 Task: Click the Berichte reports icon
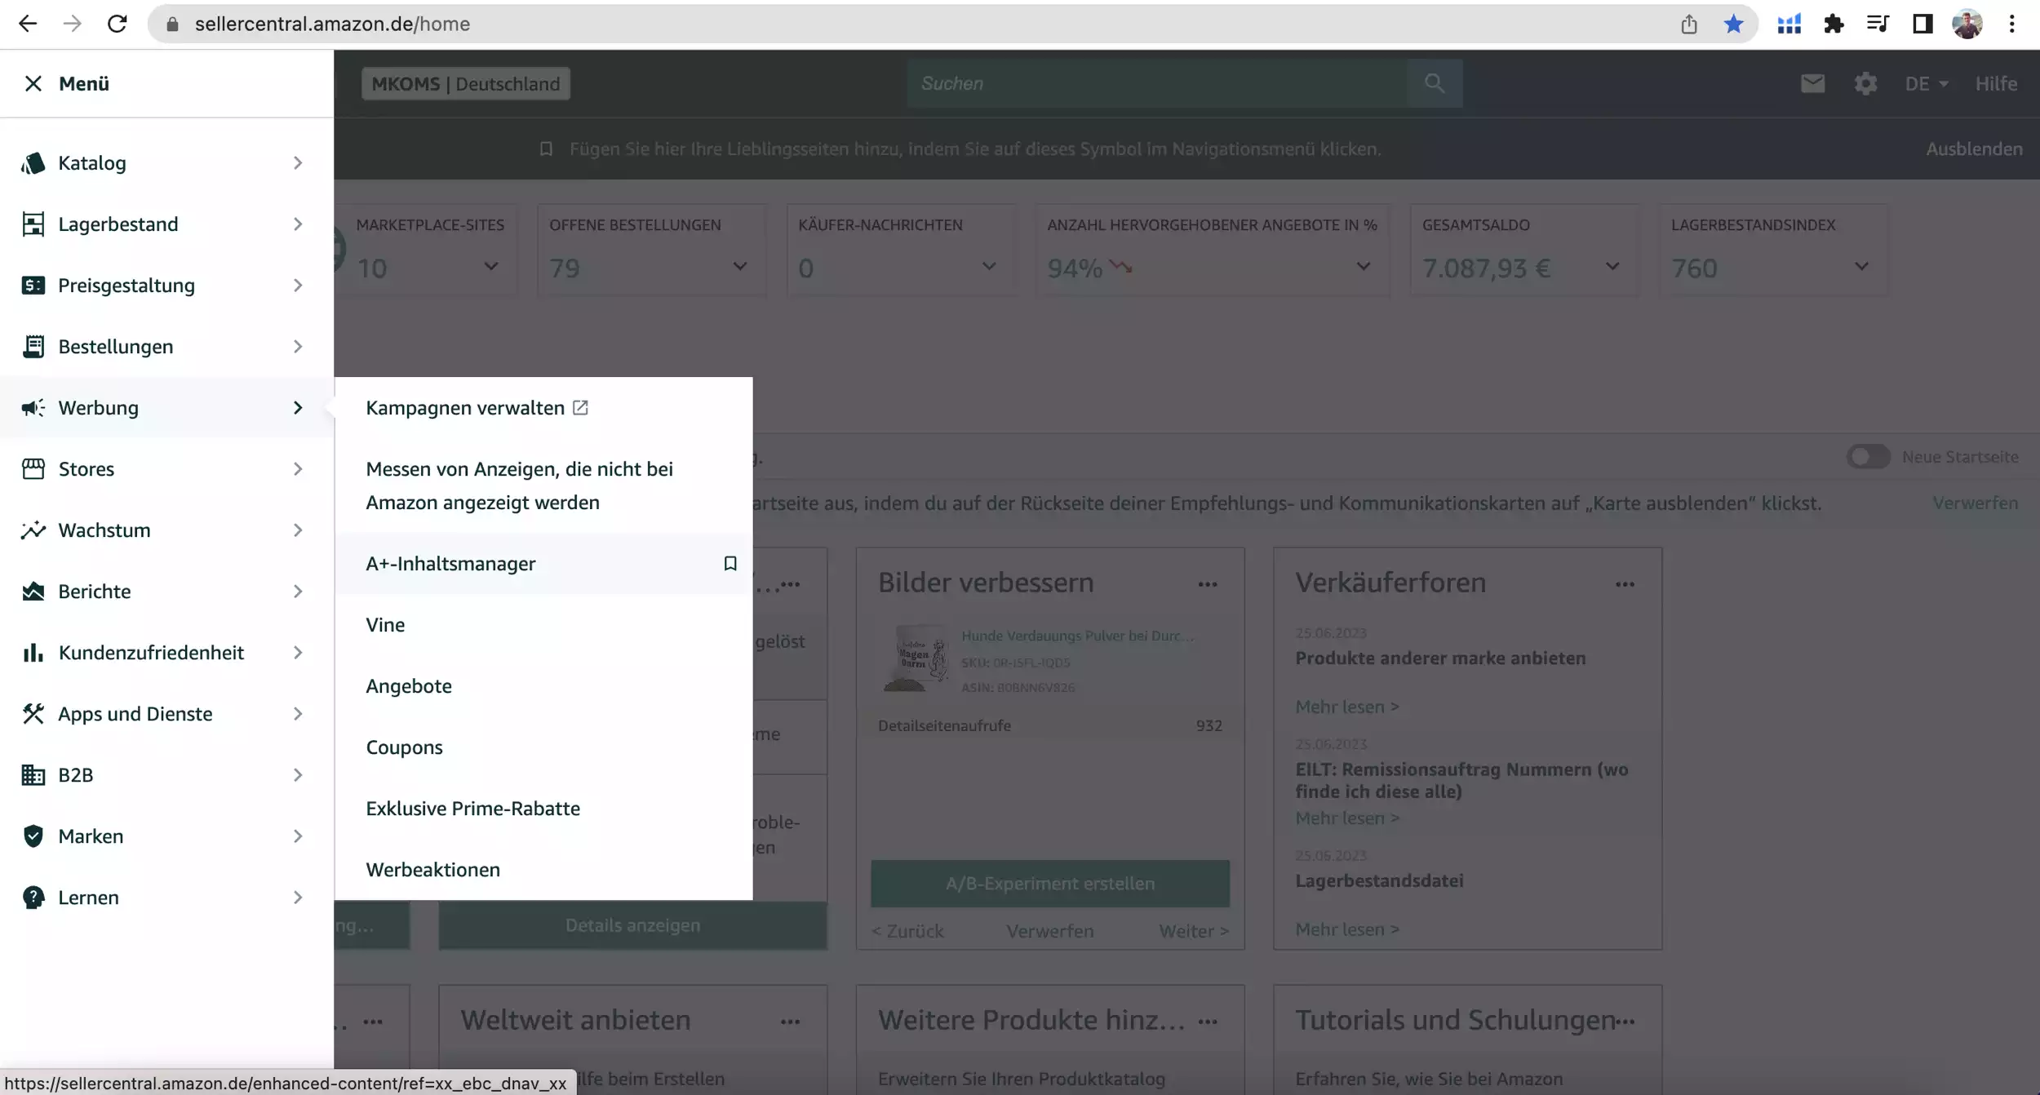click(33, 592)
